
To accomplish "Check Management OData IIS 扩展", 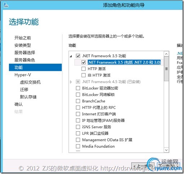I will point(78,140).
